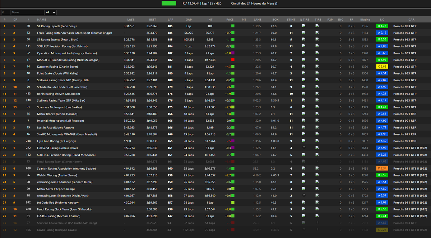The height and width of the screenshot is (238, 431).
Task: Focus the Name filter input field
Action: tap(28, 12)
